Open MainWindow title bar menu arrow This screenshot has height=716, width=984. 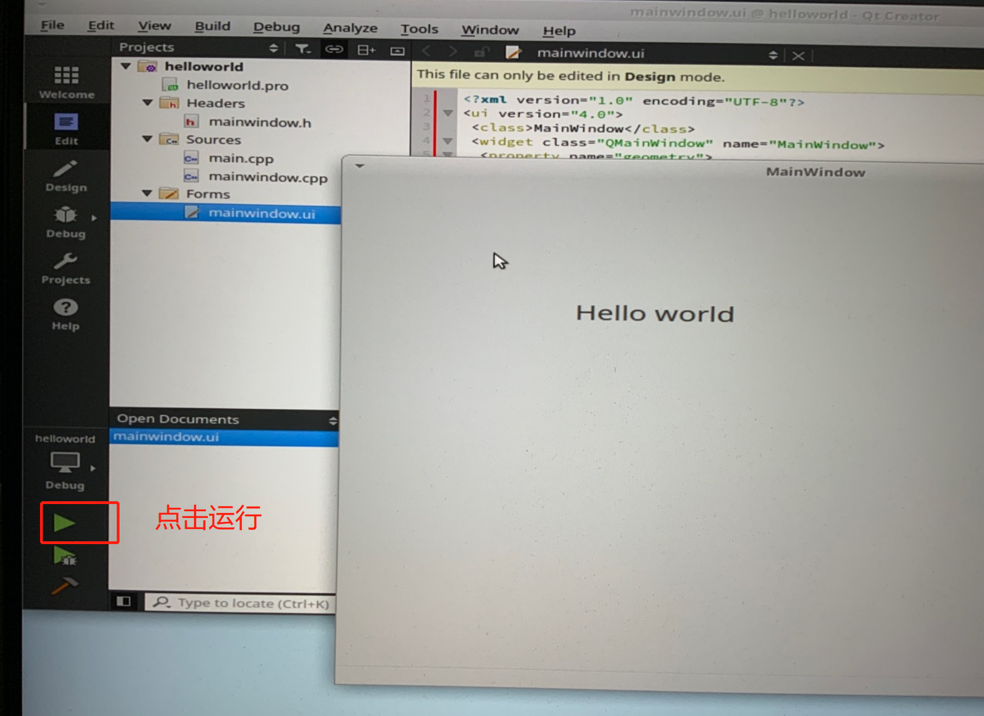tap(360, 166)
